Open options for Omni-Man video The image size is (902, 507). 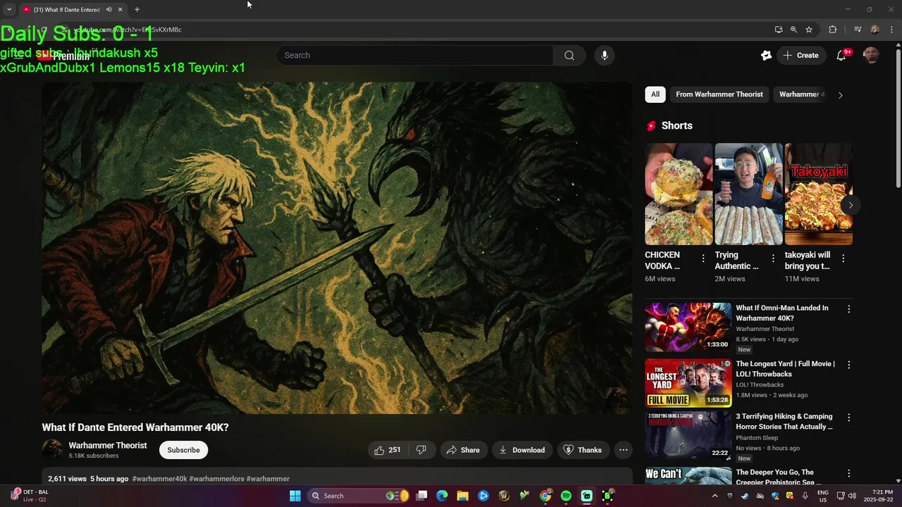point(848,308)
